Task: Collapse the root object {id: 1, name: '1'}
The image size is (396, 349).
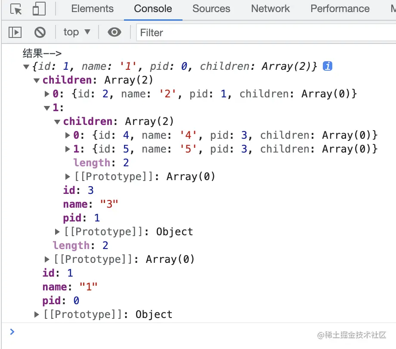Action: pos(26,67)
